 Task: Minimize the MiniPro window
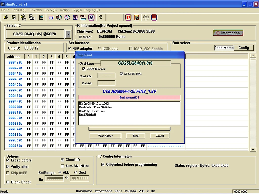(x=244, y=4)
